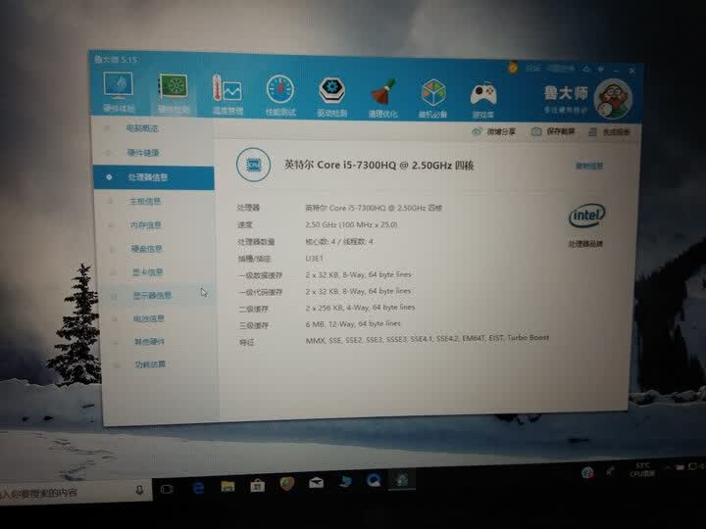Click the orange medal icon in title bar

tap(513, 68)
